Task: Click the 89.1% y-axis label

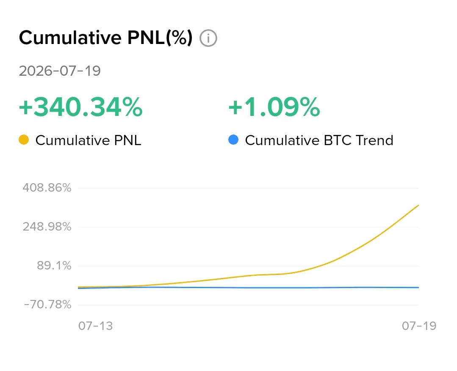Action: click(x=54, y=266)
